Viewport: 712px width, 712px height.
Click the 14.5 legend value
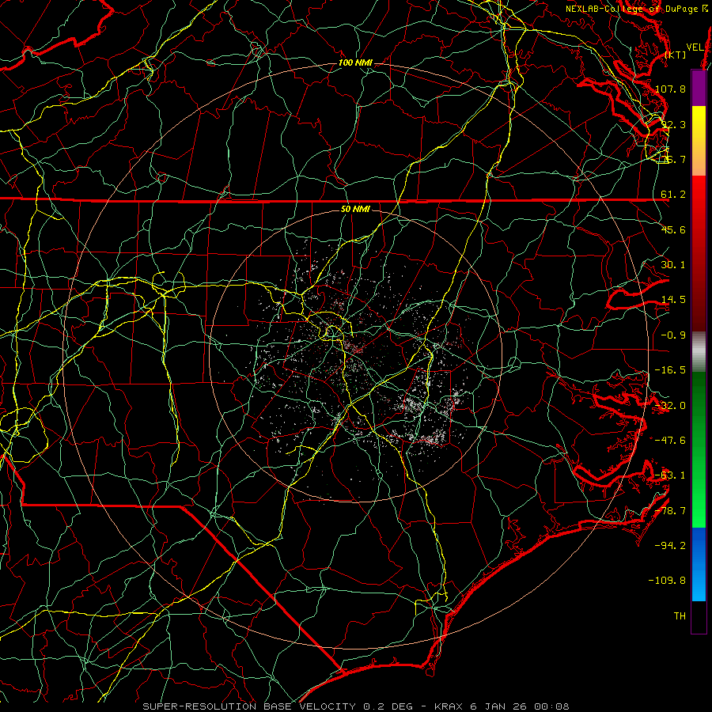click(673, 300)
